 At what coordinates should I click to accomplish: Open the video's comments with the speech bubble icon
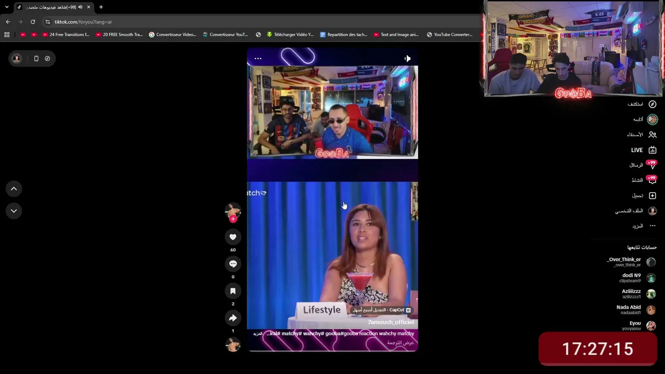point(233,264)
